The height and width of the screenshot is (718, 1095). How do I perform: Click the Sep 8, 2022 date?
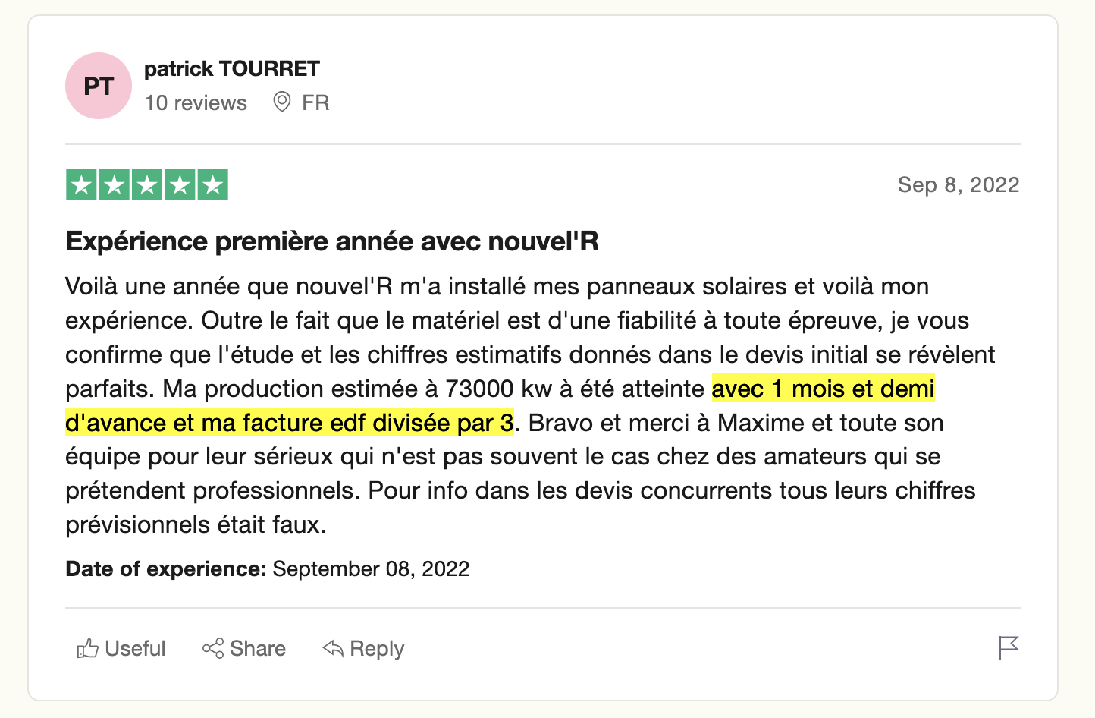(x=958, y=184)
